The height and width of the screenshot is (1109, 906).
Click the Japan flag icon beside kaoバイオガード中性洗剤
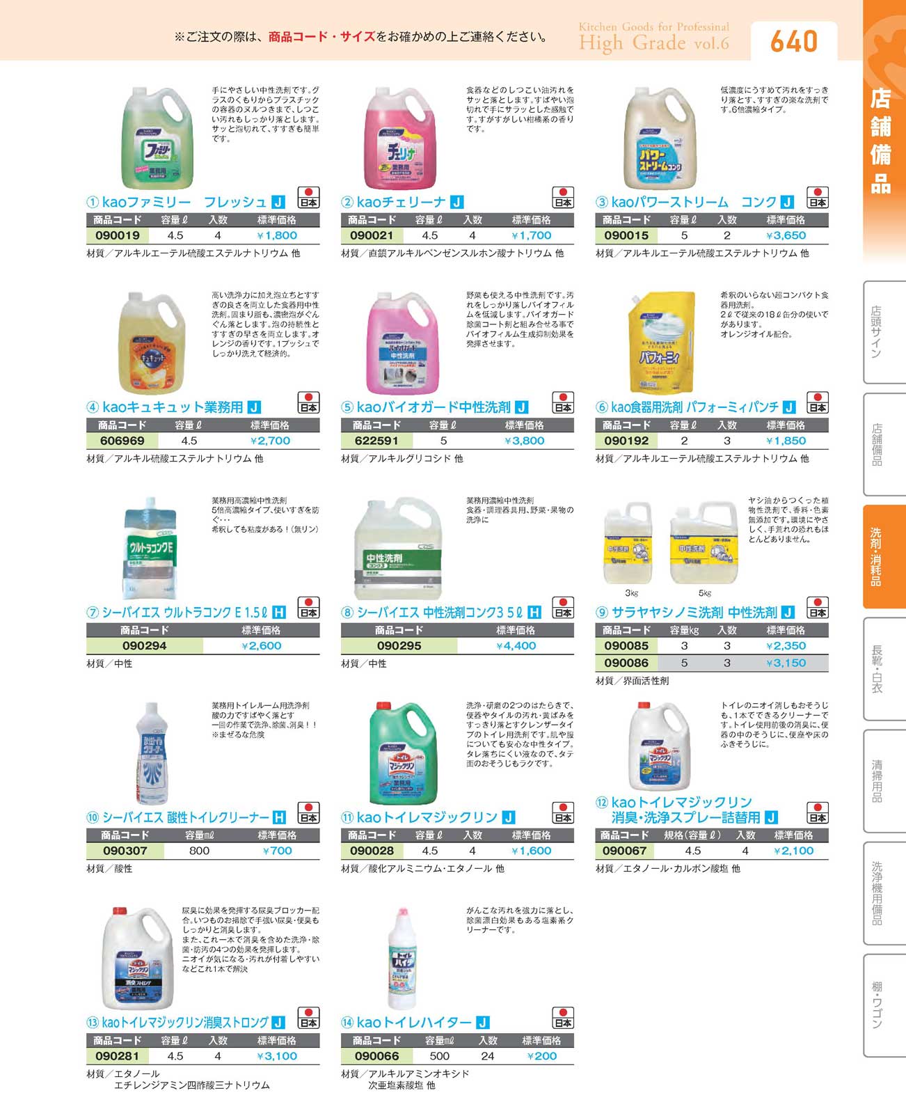563,403
